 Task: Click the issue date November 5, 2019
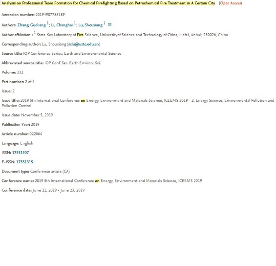(x=37, y=115)
